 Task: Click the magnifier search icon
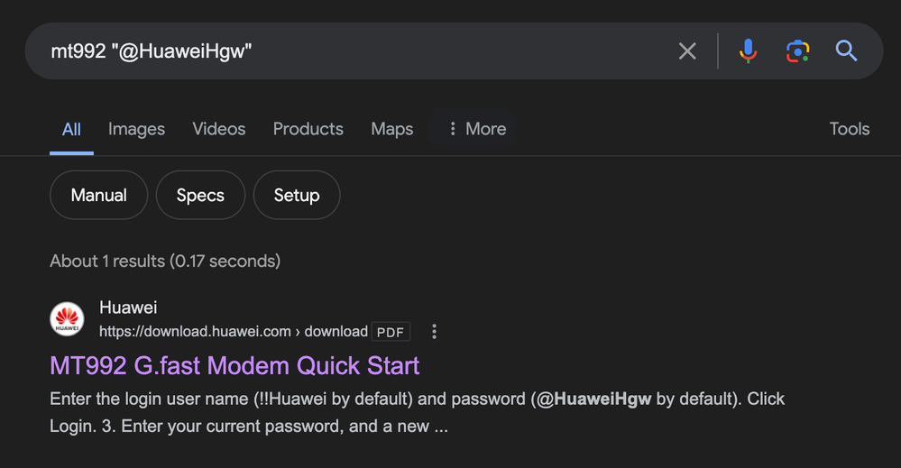(x=846, y=51)
